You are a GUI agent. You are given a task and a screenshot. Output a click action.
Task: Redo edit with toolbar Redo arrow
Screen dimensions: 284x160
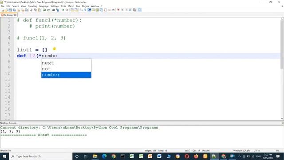coord(48,10)
